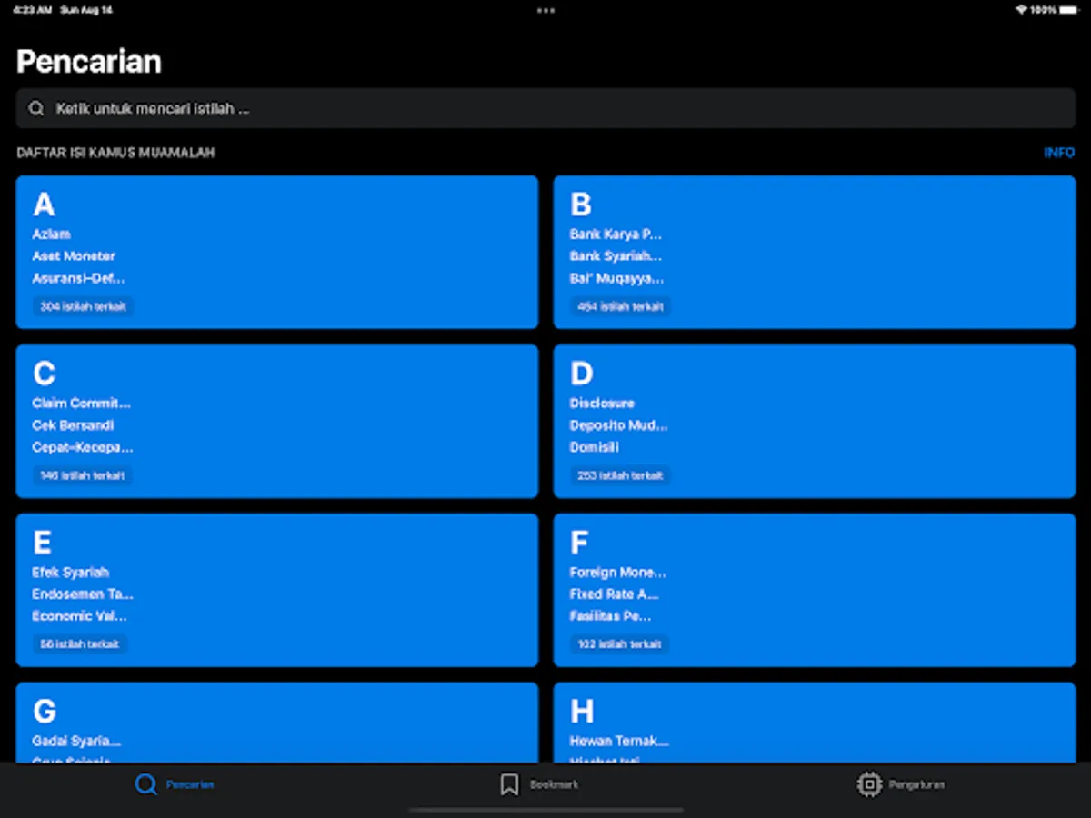Image resolution: width=1091 pixels, height=818 pixels.
Task: Tap the 'DAFTAR ISI KAMUS MUAMALAH' heading
Action: 116,153
